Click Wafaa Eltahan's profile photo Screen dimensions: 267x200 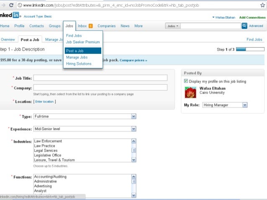[190, 92]
